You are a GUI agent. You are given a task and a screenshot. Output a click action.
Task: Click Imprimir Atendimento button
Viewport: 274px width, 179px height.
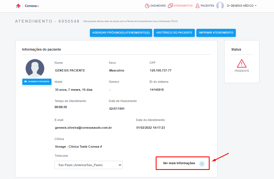tap(216, 33)
